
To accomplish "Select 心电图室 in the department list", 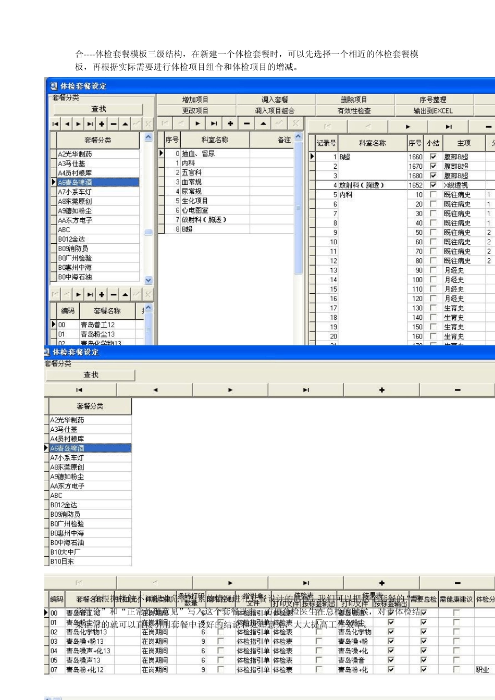I will coord(195,210).
